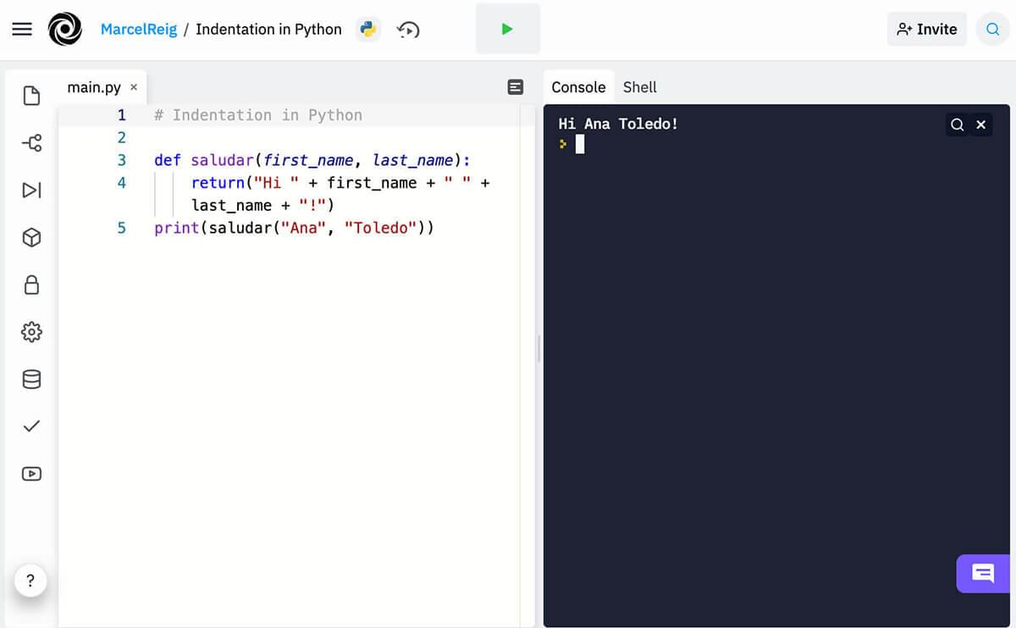This screenshot has height=628, width=1016.
Task: Open the history rewind icon
Action: click(408, 30)
